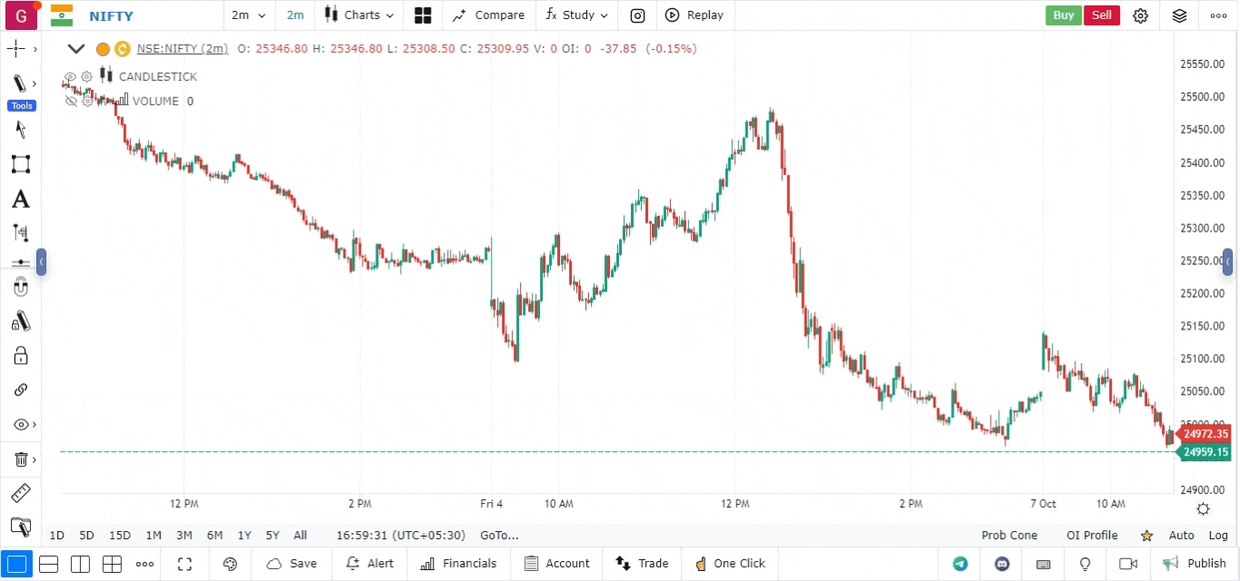The height and width of the screenshot is (581, 1240).
Task: Select the text annotation tool
Action: (20, 199)
